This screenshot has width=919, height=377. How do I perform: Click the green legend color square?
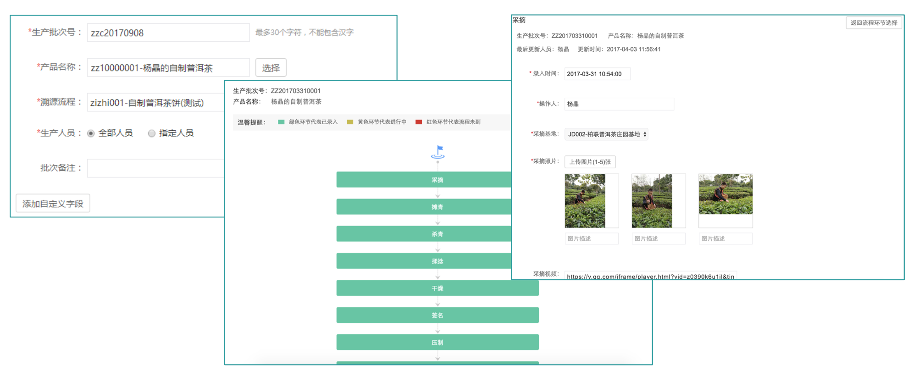pos(281,122)
